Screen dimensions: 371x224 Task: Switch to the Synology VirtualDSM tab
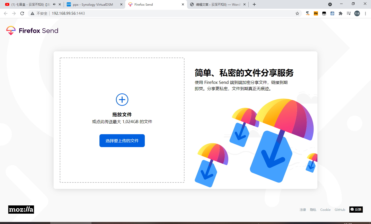(x=93, y=4)
